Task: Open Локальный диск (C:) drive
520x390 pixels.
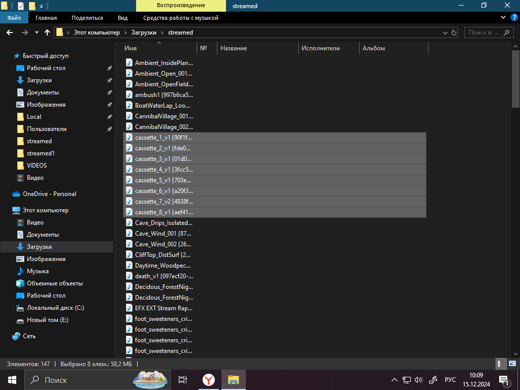Action: [x=55, y=308]
